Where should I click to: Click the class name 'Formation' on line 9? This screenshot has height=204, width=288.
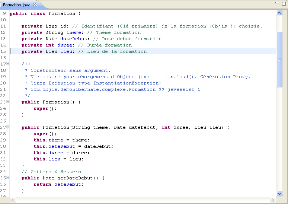pyautogui.click(x=62, y=14)
